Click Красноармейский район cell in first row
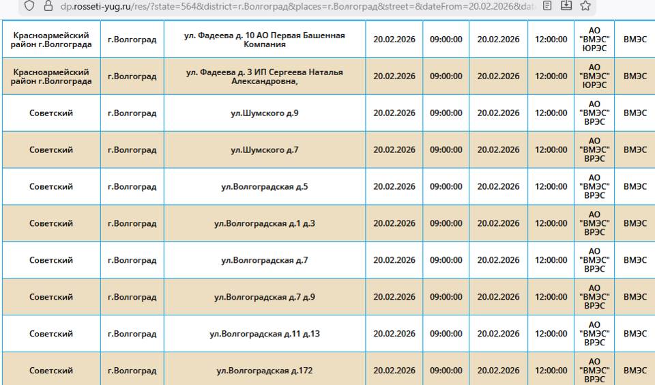Screen dimensions: 655x385 [51, 40]
